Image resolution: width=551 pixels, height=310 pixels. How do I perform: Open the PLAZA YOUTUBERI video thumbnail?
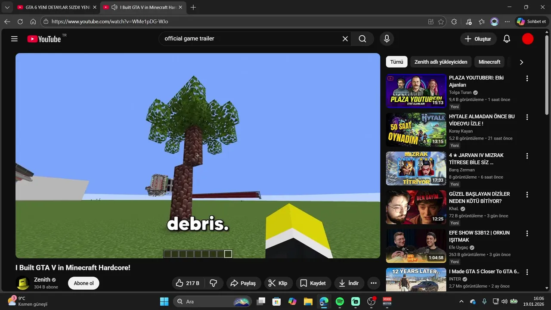[416, 91]
